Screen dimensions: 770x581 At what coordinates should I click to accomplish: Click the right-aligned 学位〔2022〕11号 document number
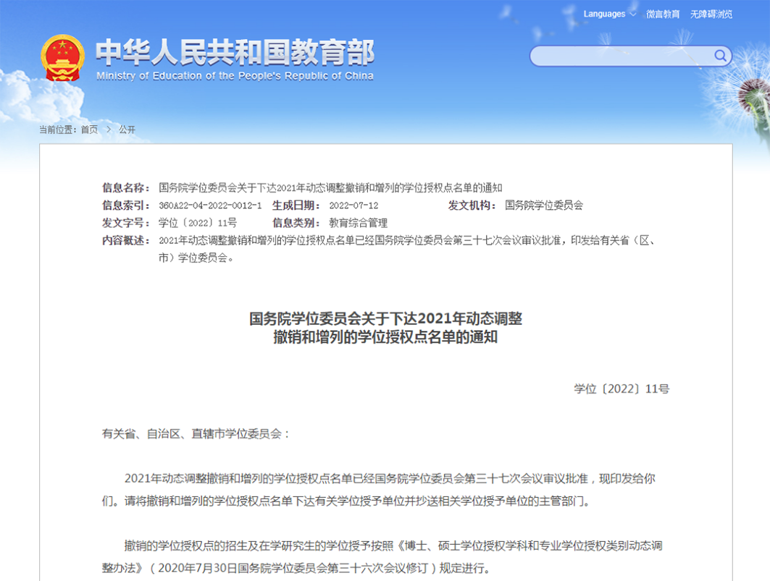click(622, 389)
